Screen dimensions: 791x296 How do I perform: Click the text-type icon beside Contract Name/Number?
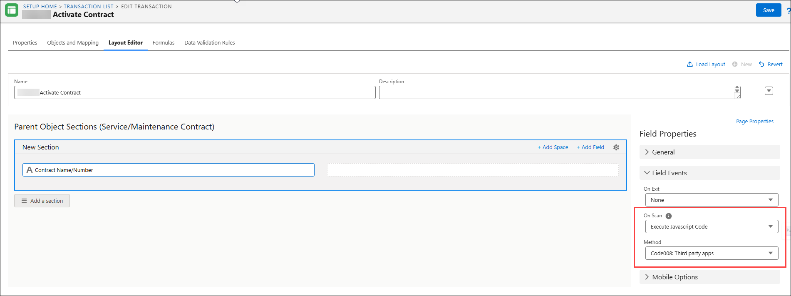pos(30,170)
